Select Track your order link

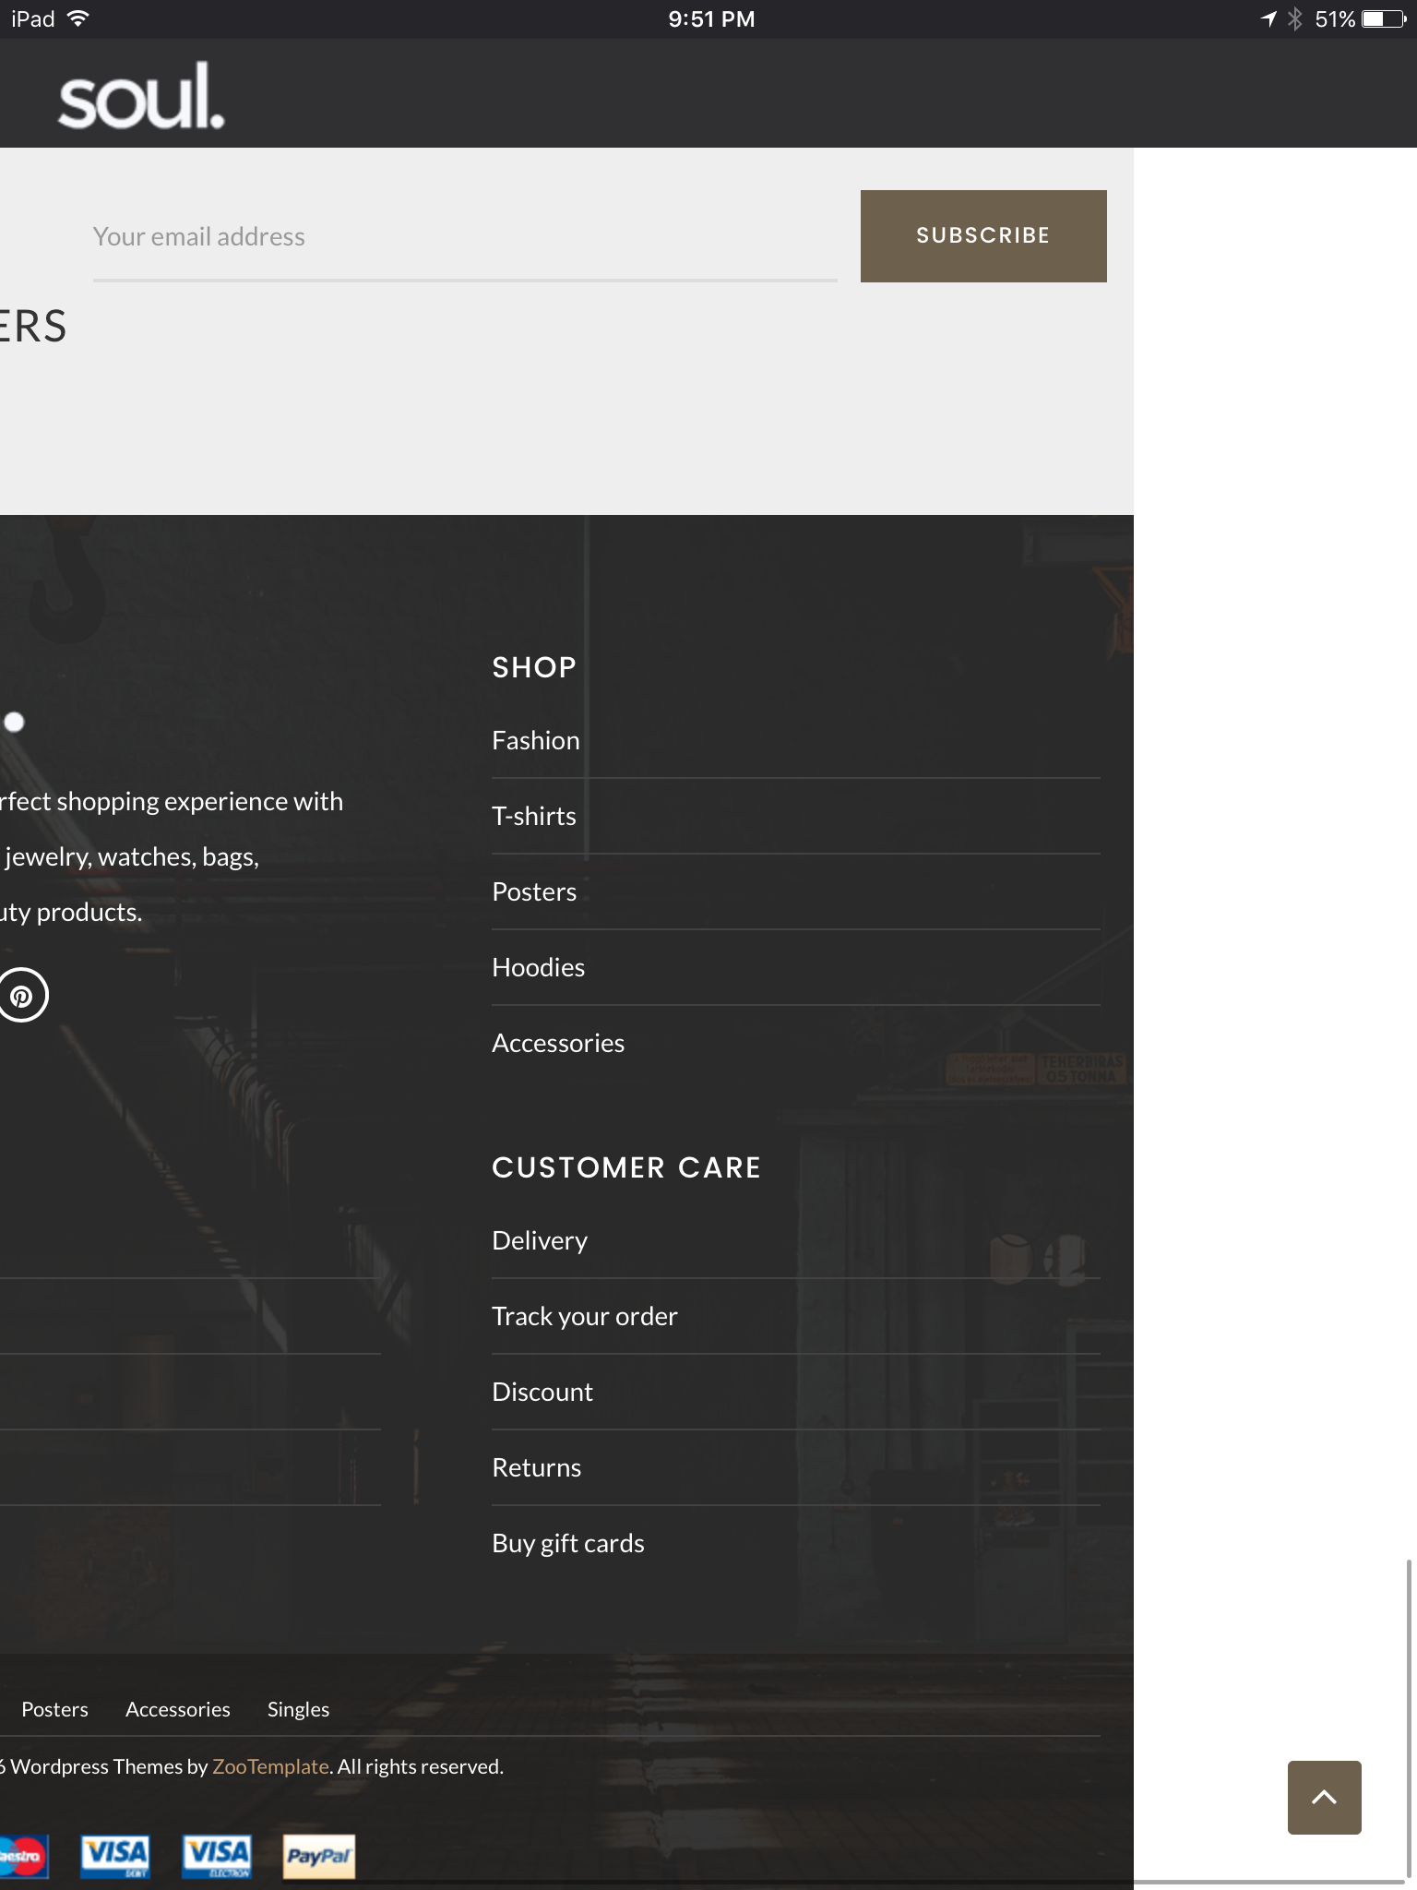[x=584, y=1316]
